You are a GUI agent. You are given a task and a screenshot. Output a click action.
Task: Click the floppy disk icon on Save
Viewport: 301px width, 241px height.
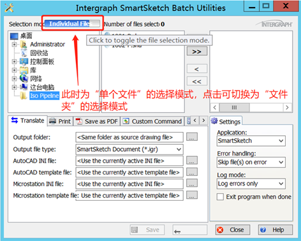point(135,230)
